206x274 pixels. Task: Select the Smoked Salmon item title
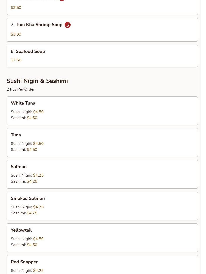[28, 198]
